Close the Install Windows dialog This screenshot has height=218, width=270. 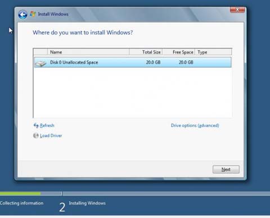pyautogui.click(x=237, y=10)
